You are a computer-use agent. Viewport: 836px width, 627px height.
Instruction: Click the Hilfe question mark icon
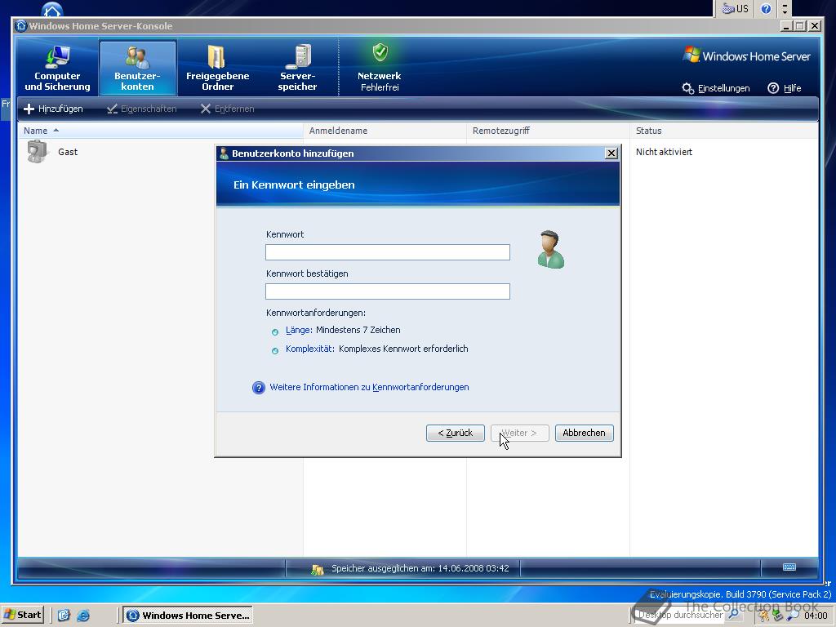[773, 88]
